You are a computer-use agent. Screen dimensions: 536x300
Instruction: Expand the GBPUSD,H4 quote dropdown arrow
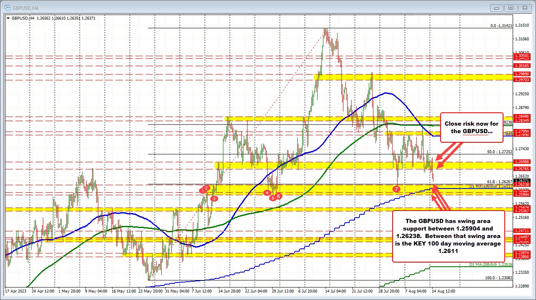click(8, 18)
